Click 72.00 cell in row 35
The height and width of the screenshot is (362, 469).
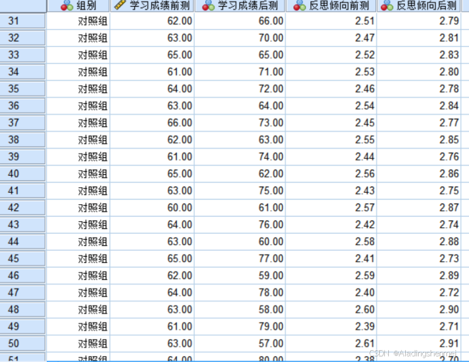(240, 89)
